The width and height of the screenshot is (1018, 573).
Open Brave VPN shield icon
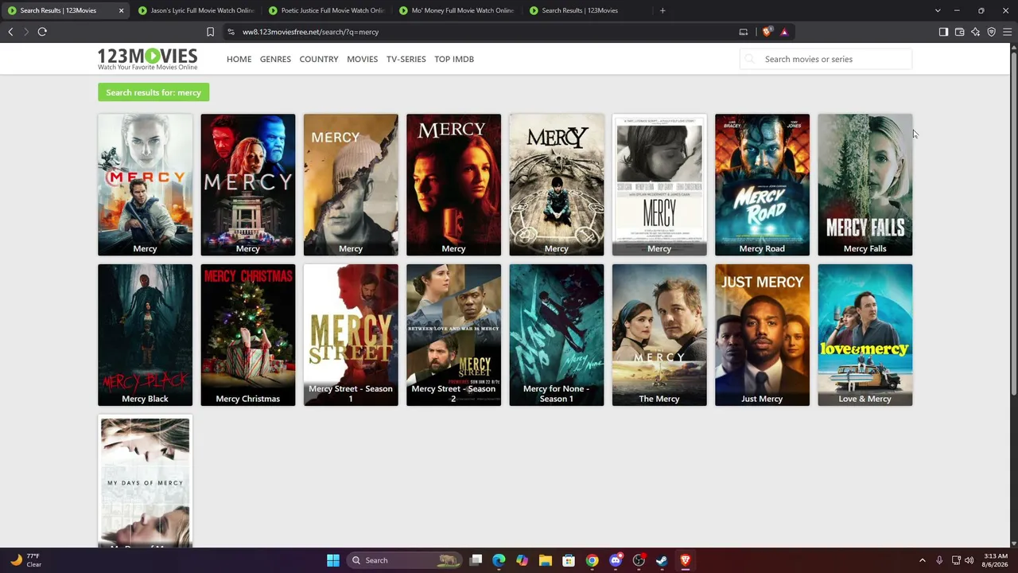pyautogui.click(x=991, y=32)
